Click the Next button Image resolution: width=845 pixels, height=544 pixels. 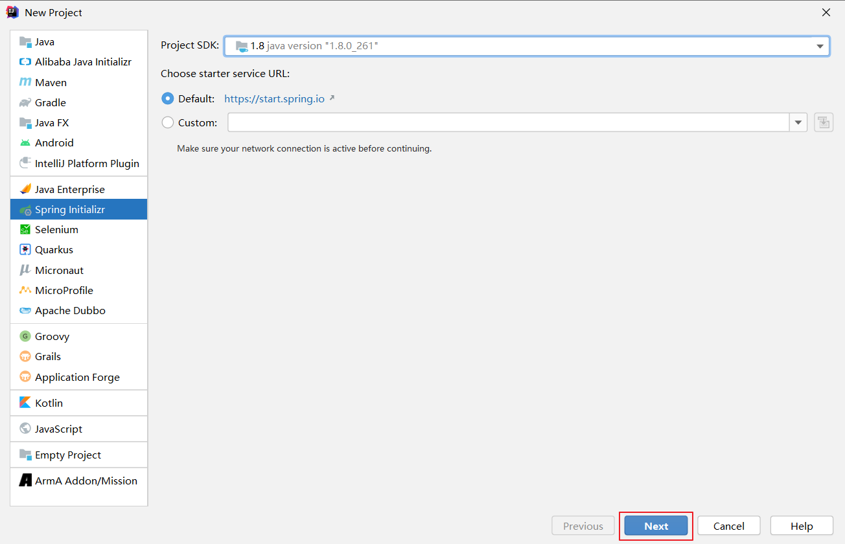tap(656, 527)
